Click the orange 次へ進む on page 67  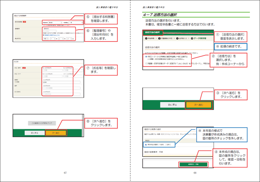(x=56, y=133)
